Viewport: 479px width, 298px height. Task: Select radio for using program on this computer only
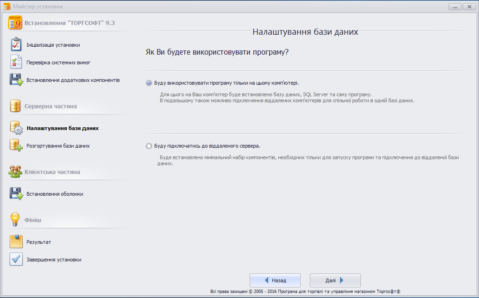click(x=149, y=83)
